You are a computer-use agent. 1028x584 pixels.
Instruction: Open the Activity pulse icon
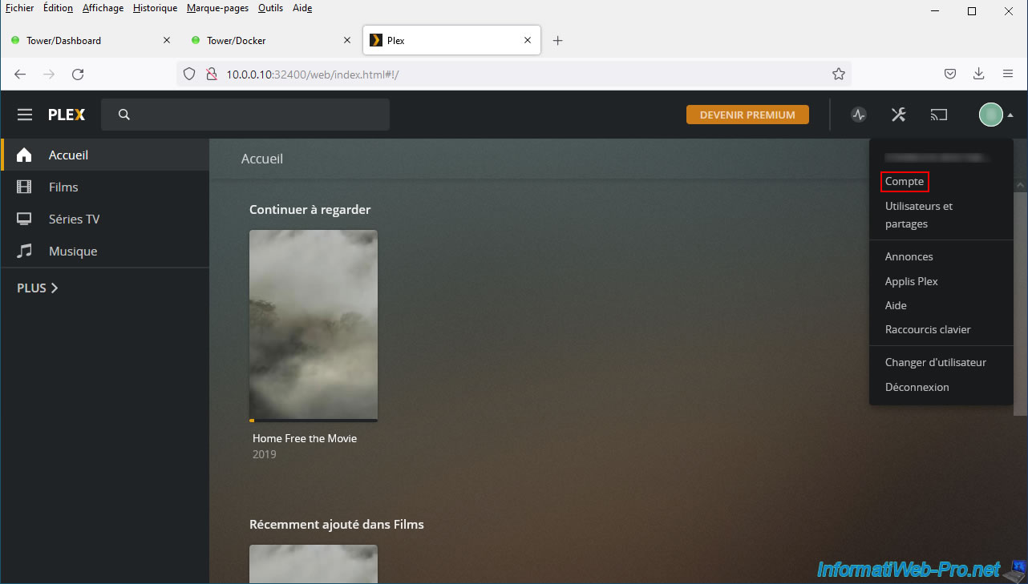859,115
